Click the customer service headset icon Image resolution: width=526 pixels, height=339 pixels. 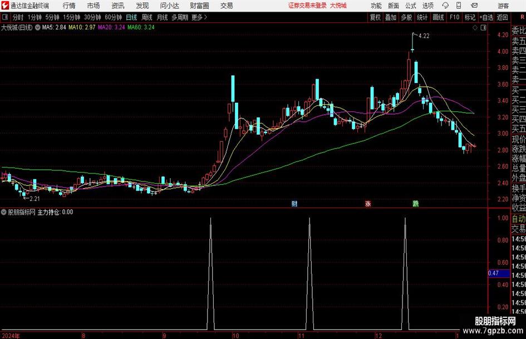tap(445, 6)
